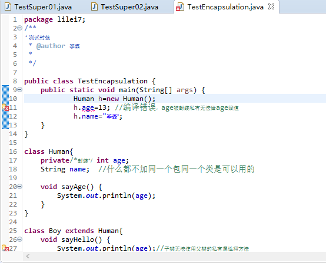326x263 pixels.
Task: Place cursor on Human h=new Human() line
Action: (175, 99)
